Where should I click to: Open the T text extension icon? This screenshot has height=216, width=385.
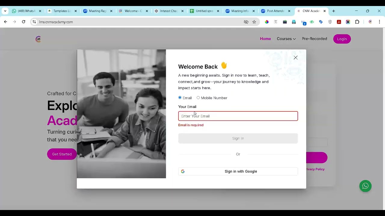pyautogui.click(x=276, y=22)
